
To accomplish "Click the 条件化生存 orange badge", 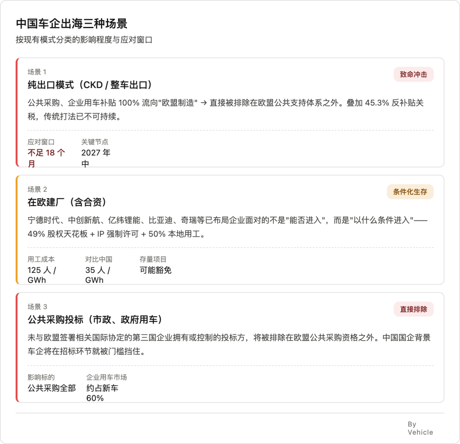I will [x=410, y=192].
